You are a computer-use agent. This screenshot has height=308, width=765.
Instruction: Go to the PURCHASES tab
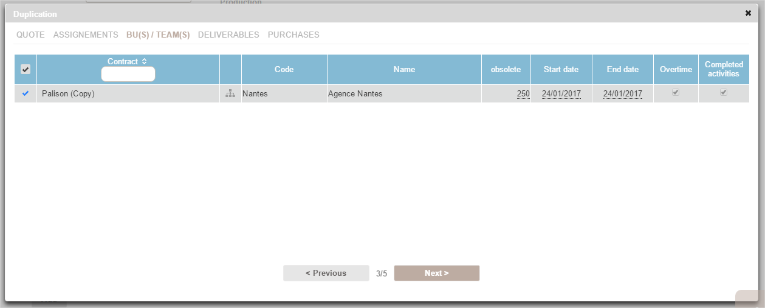293,35
